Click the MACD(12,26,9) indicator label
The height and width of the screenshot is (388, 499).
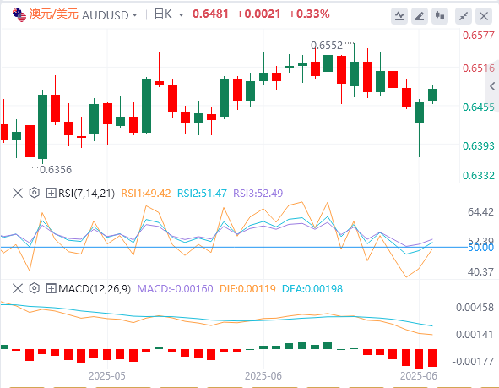click(95, 288)
